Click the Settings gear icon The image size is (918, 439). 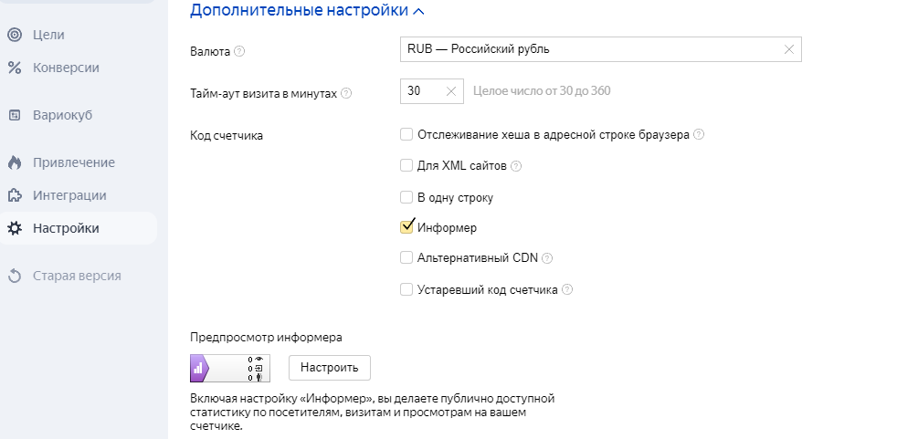(14, 228)
